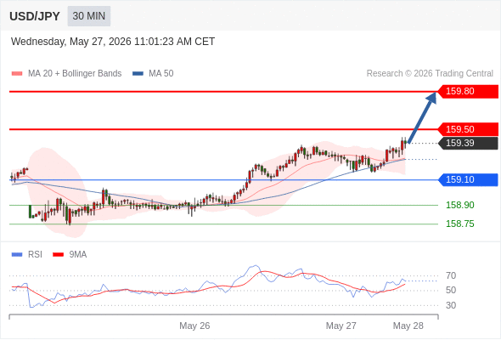Image resolution: width=501 pixels, height=340 pixels.
Task: Click the Research © 2026 Trading Central credit
Action: [x=430, y=74]
